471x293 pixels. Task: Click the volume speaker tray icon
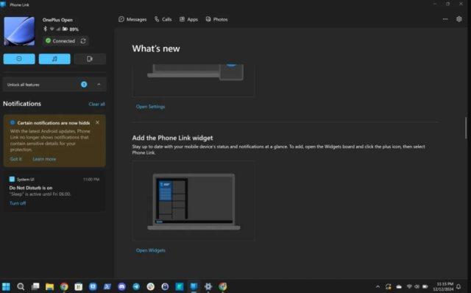click(417, 286)
